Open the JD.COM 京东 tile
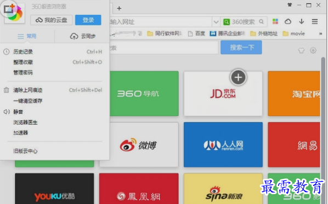 (x=223, y=94)
